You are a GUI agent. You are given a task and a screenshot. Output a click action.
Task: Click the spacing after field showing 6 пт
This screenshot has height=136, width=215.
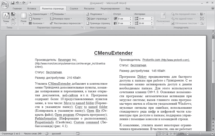145,23
